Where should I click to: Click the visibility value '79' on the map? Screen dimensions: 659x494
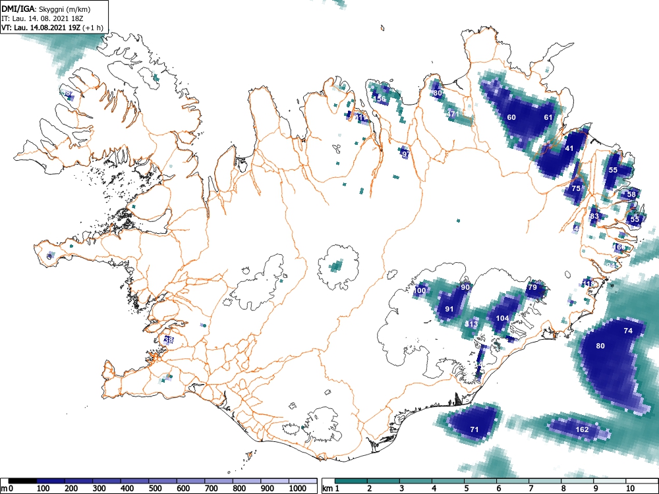click(x=532, y=287)
